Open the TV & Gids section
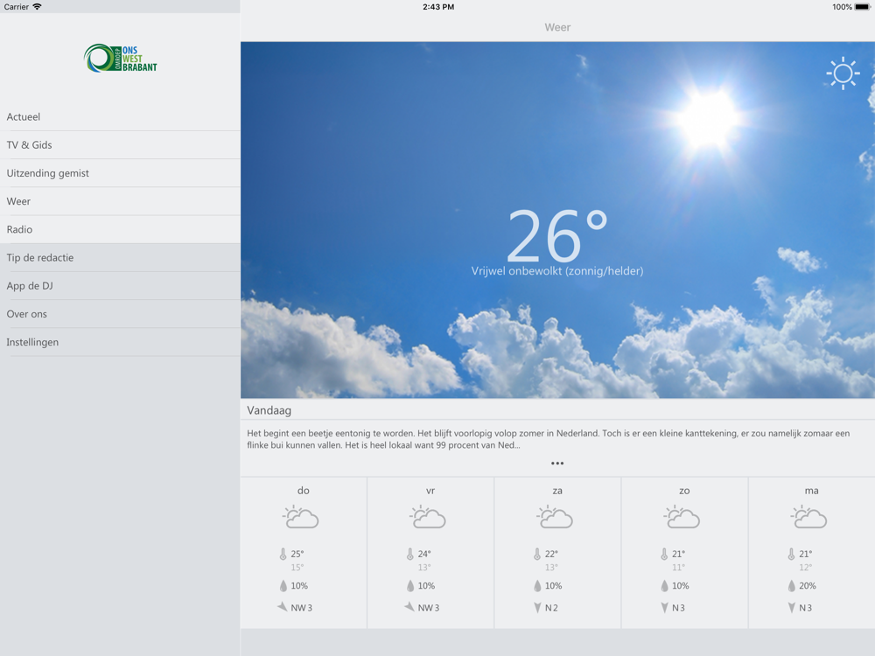875x656 pixels. coord(120,145)
